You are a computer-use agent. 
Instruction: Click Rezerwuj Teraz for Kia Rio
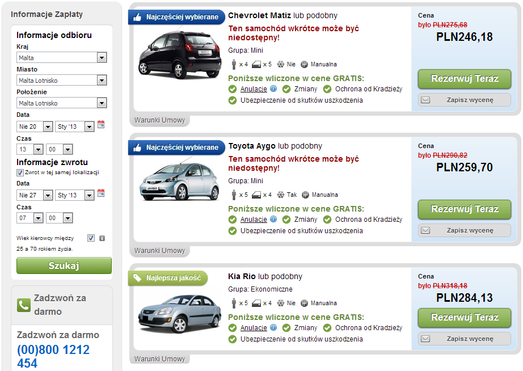click(x=464, y=318)
